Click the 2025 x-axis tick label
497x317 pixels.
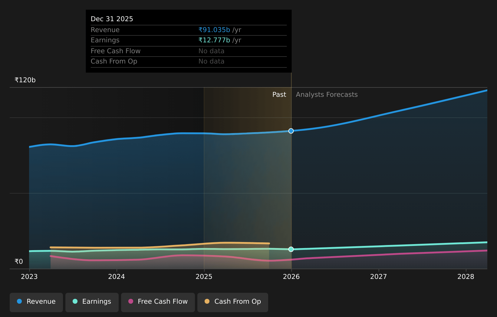click(x=204, y=277)
